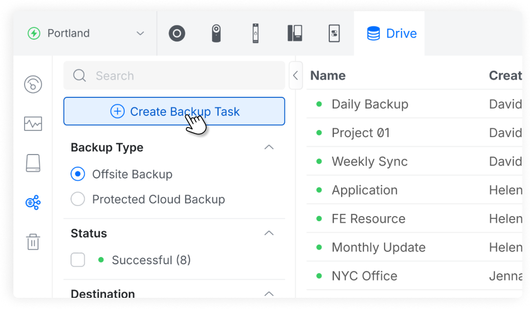Check the Successful (8) status checkbox
The image size is (530, 309).
(x=78, y=260)
